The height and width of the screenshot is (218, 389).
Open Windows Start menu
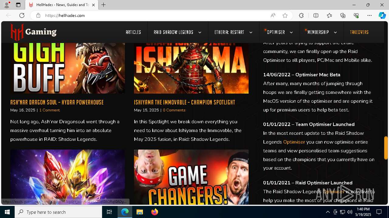click(x=7, y=212)
